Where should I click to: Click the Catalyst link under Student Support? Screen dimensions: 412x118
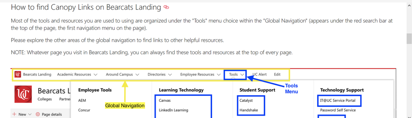[x=246, y=100]
